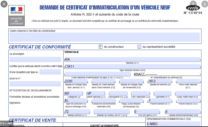Click 'Formalités fiscales et douanières accomplies' text
This screenshot has height=127, width=208.
pyautogui.click(x=34, y=97)
